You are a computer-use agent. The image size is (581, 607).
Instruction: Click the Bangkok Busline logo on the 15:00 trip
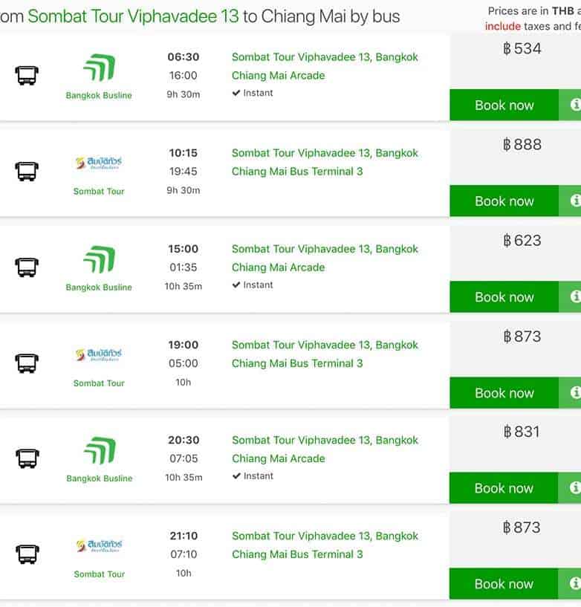point(99,261)
